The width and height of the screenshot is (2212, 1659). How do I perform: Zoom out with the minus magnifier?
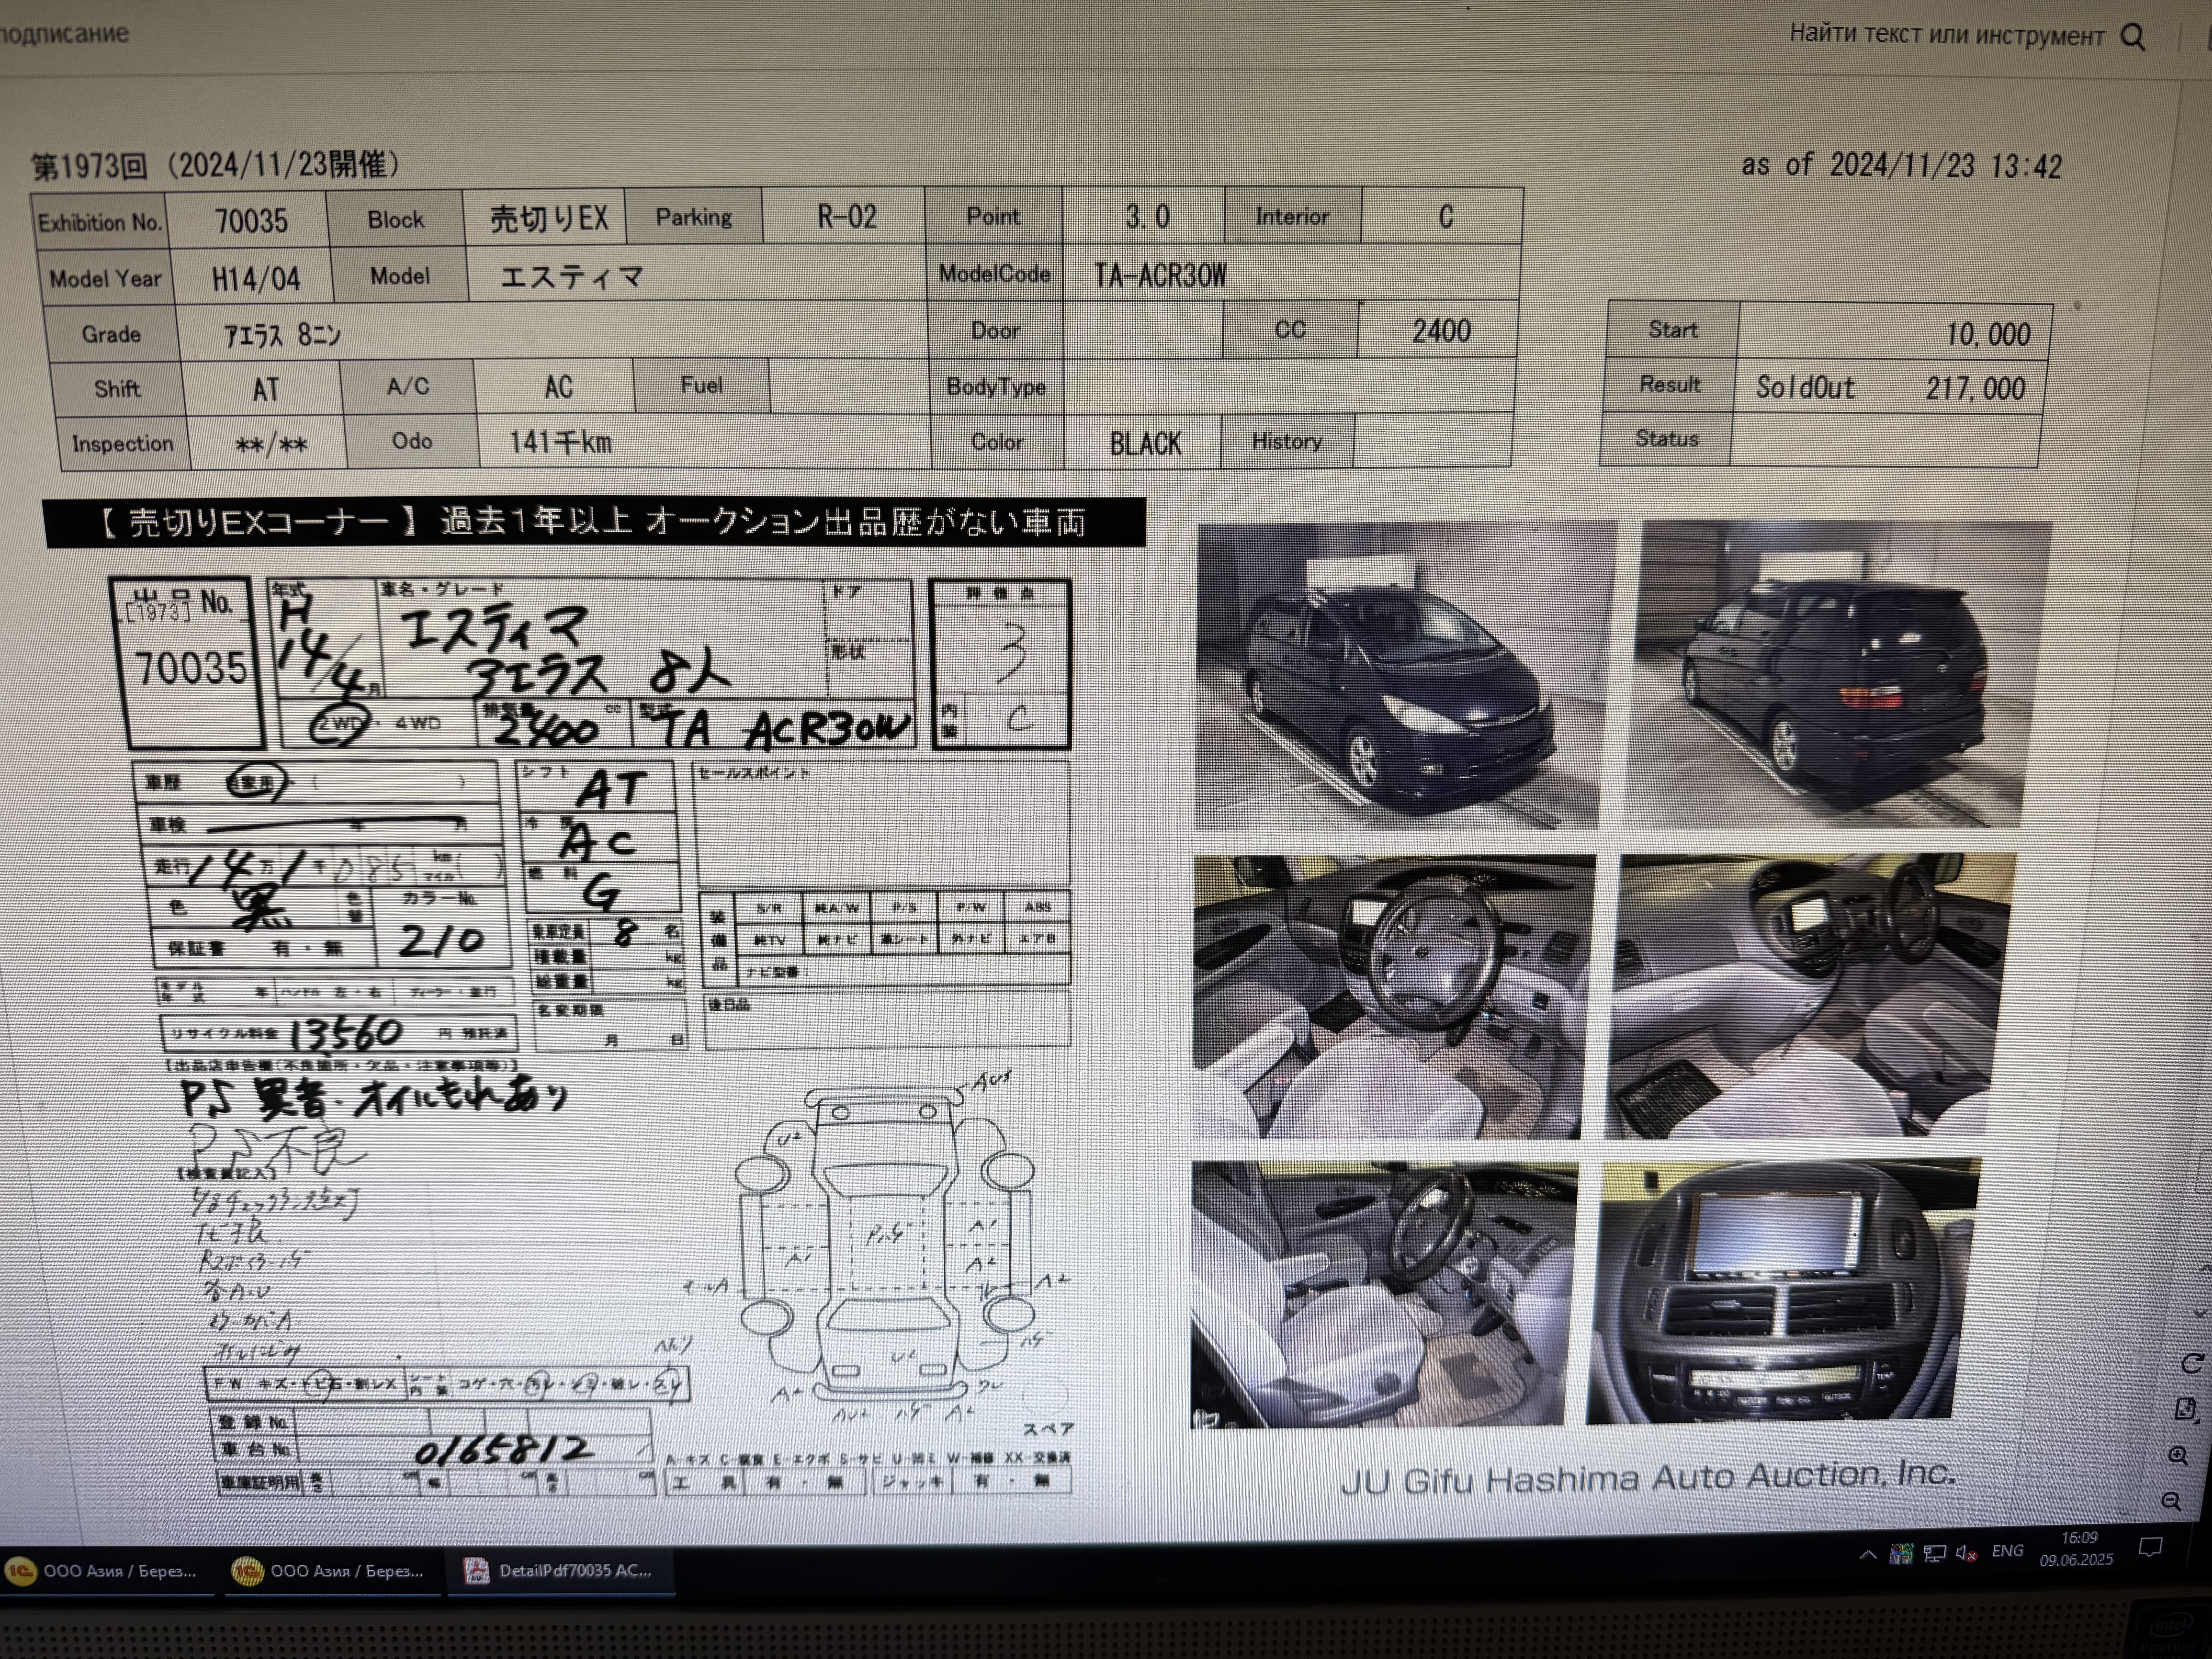(x=2171, y=1501)
